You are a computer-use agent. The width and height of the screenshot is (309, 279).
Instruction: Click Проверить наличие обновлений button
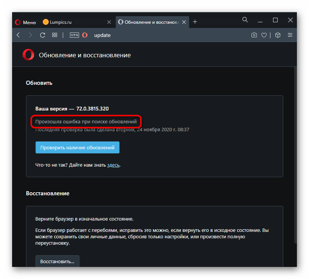coord(78,148)
